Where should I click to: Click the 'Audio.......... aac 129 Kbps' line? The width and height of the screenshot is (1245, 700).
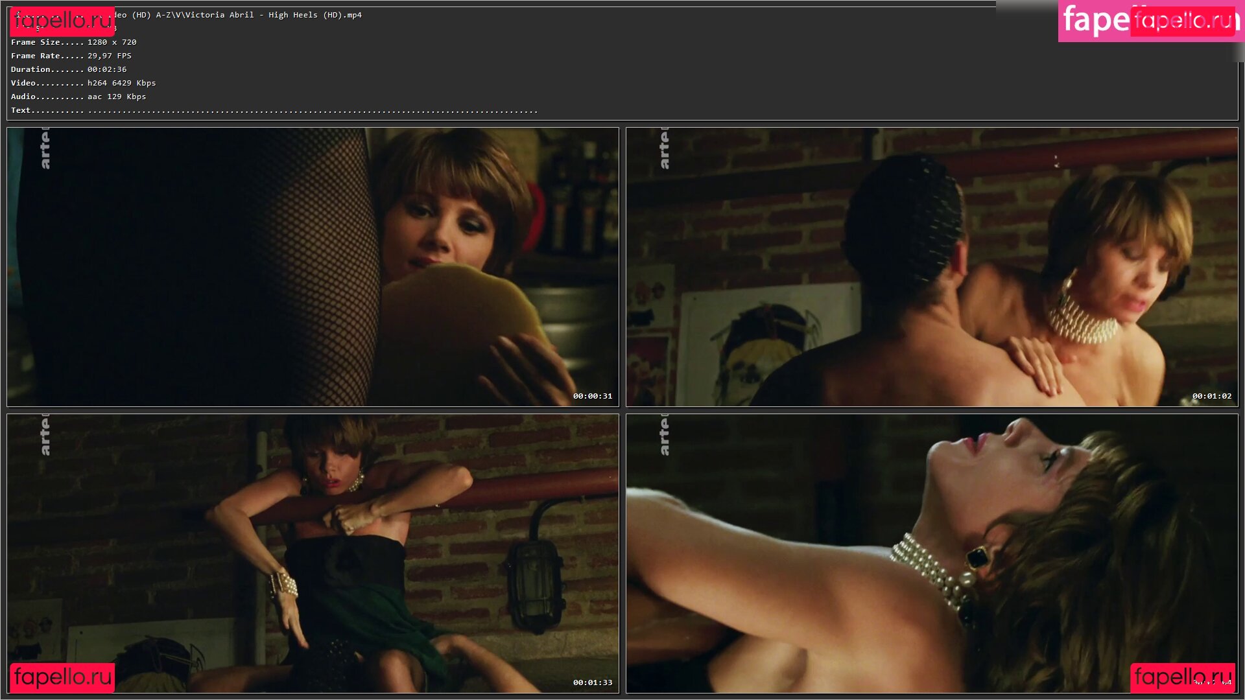tap(78, 97)
